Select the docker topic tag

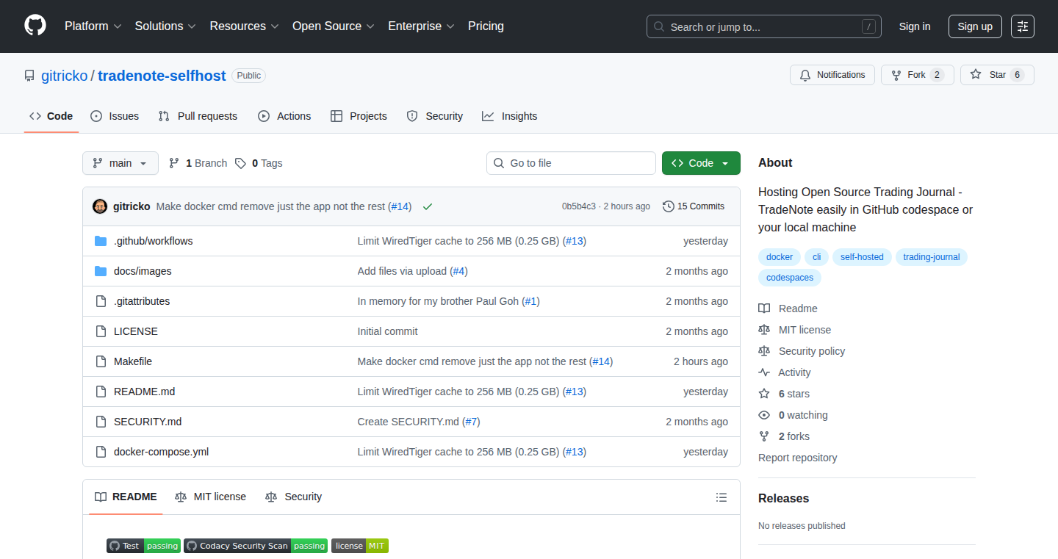click(780, 257)
